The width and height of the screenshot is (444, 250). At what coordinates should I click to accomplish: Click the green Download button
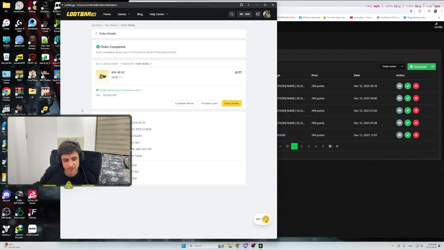click(418, 66)
